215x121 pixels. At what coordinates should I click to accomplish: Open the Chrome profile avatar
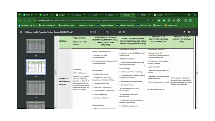pos(190,21)
